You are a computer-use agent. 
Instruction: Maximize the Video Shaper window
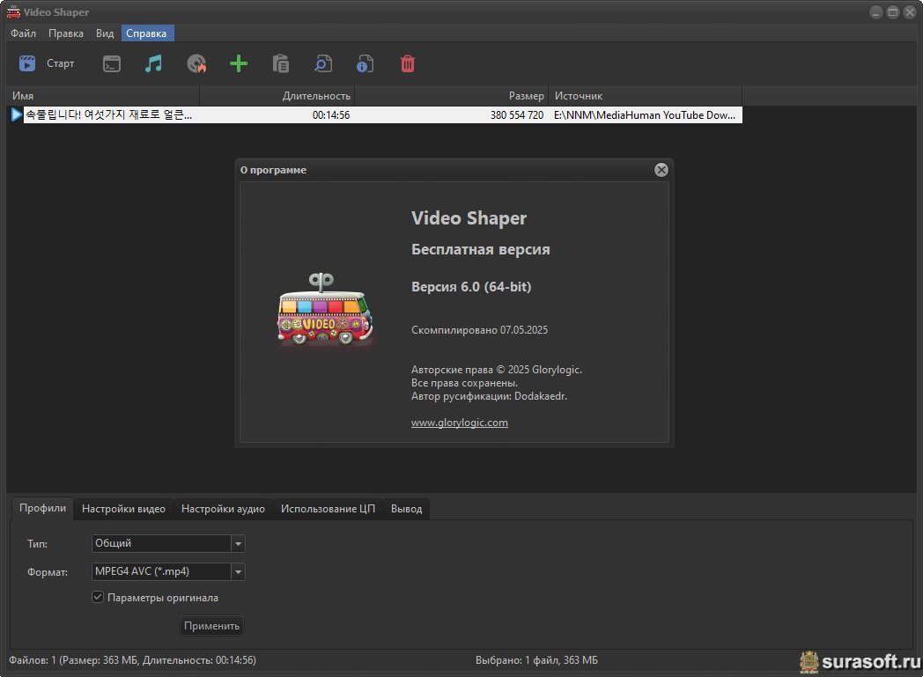point(893,12)
